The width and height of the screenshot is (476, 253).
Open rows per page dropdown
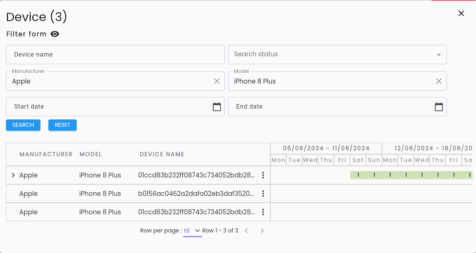(192, 231)
